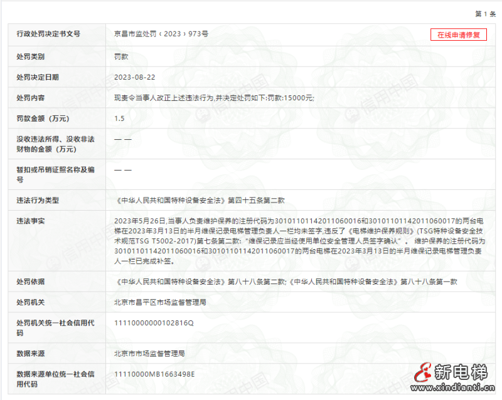This screenshot has width=502, height=400.
Task: Select 北京市昌平区市场监督管理局 authority name
Action: click(x=160, y=302)
